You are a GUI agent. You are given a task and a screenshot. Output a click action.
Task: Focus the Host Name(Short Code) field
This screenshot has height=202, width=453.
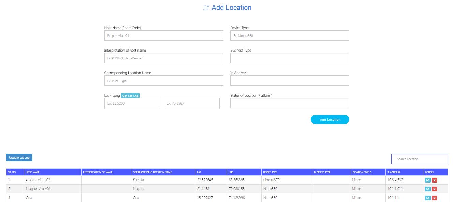pos(164,35)
